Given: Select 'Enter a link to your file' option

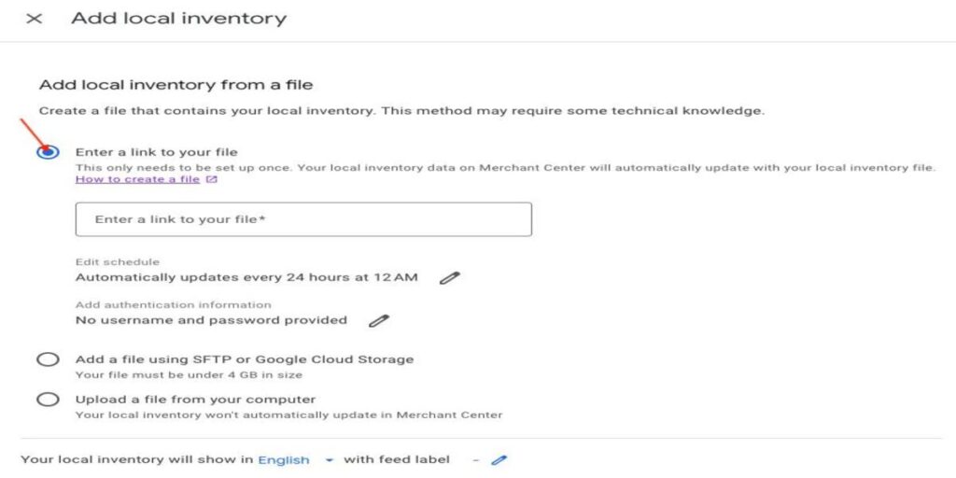Looking at the screenshot, I should [x=48, y=152].
